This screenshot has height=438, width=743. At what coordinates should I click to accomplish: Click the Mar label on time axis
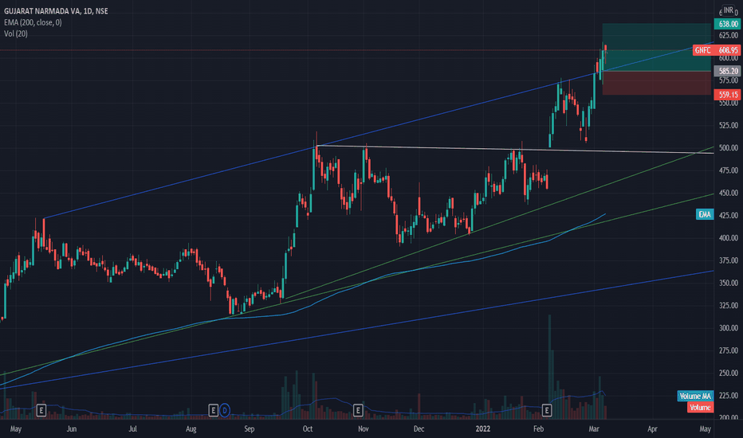coord(594,429)
